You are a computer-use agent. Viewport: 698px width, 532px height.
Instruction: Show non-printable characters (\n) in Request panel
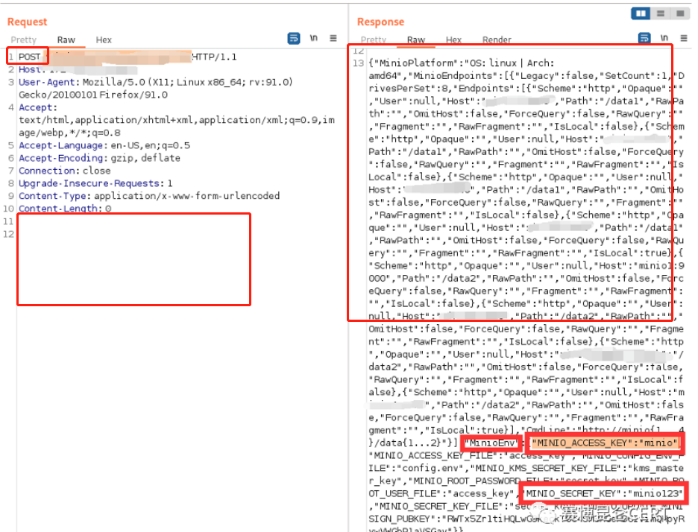pyautogui.click(x=314, y=38)
